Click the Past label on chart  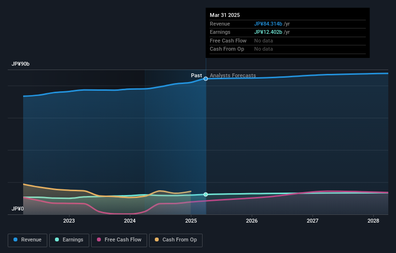(196, 75)
